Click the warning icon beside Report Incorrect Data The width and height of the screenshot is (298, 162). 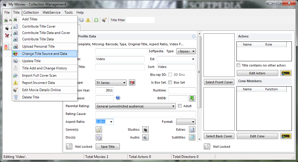click(15, 83)
